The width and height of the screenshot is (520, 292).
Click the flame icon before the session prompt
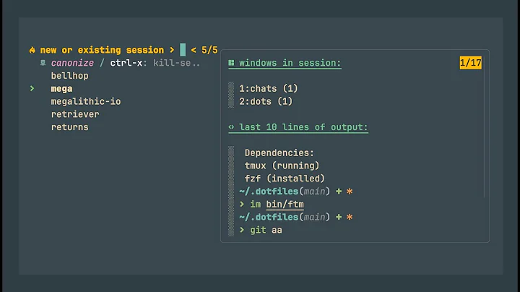32,50
